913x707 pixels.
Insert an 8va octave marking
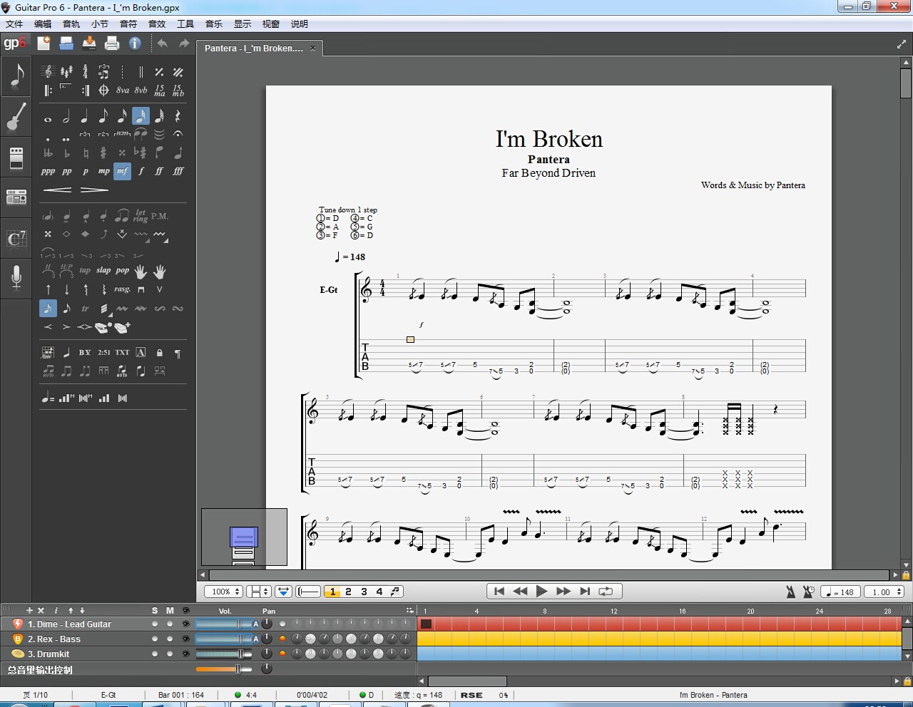(x=123, y=91)
